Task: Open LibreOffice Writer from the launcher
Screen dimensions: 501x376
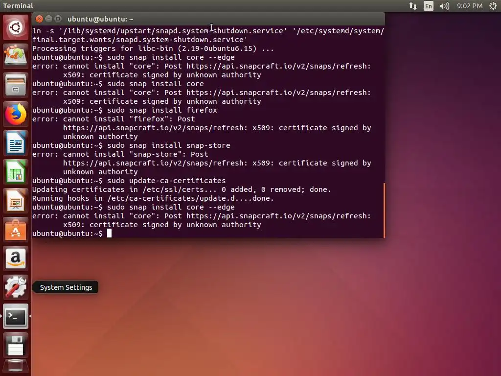Action: tap(15, 143)
